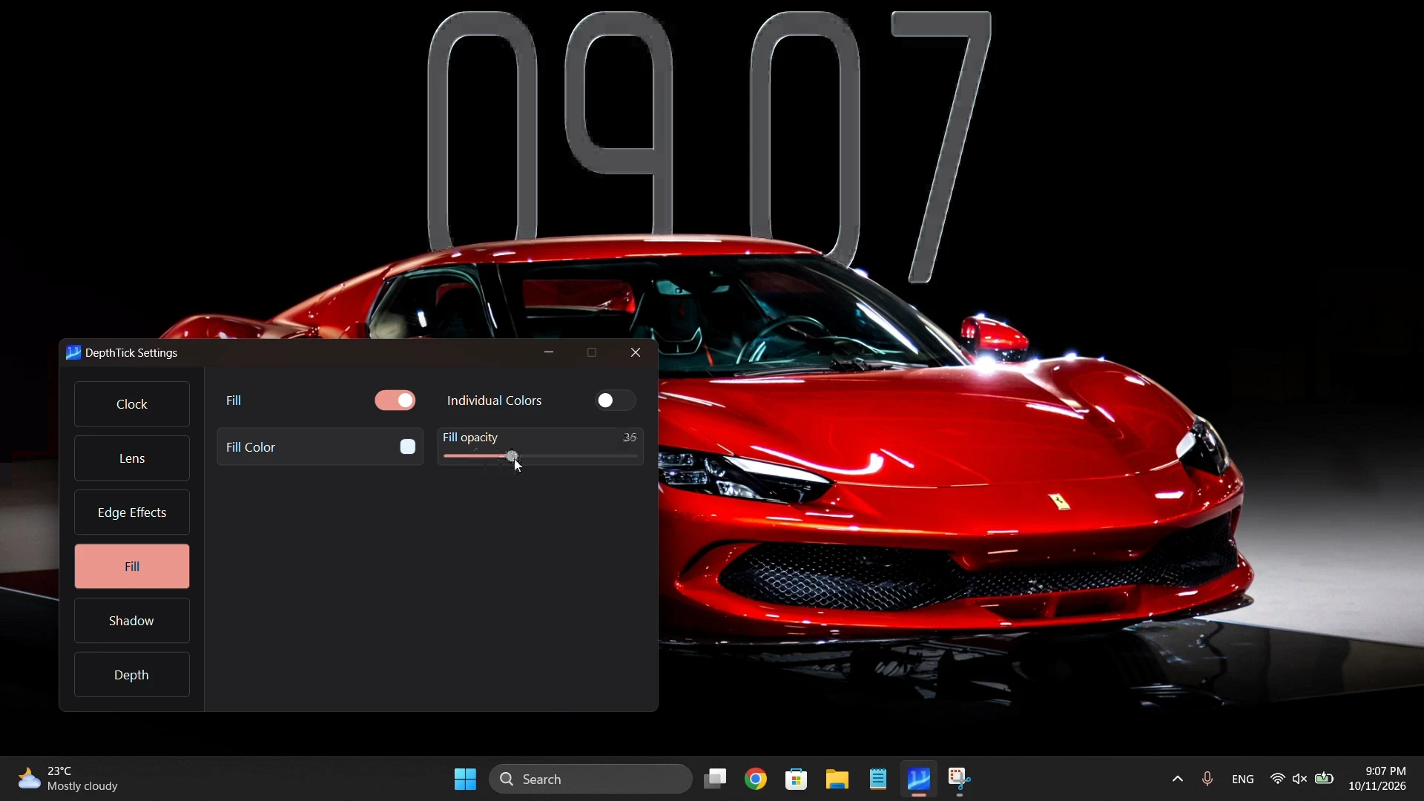Click the Fill Color swatch

tap(408, 447)
